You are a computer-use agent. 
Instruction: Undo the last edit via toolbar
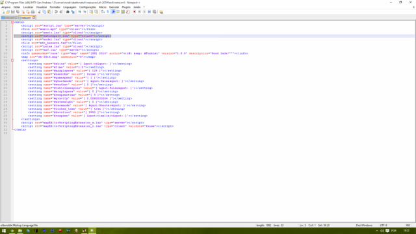coord(56,12)
